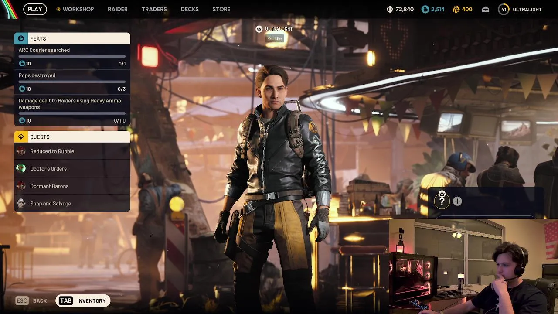Screen dimensions: 558x314
Task: Click the blue cred icon beside 2,514
Action: point(425,9)
